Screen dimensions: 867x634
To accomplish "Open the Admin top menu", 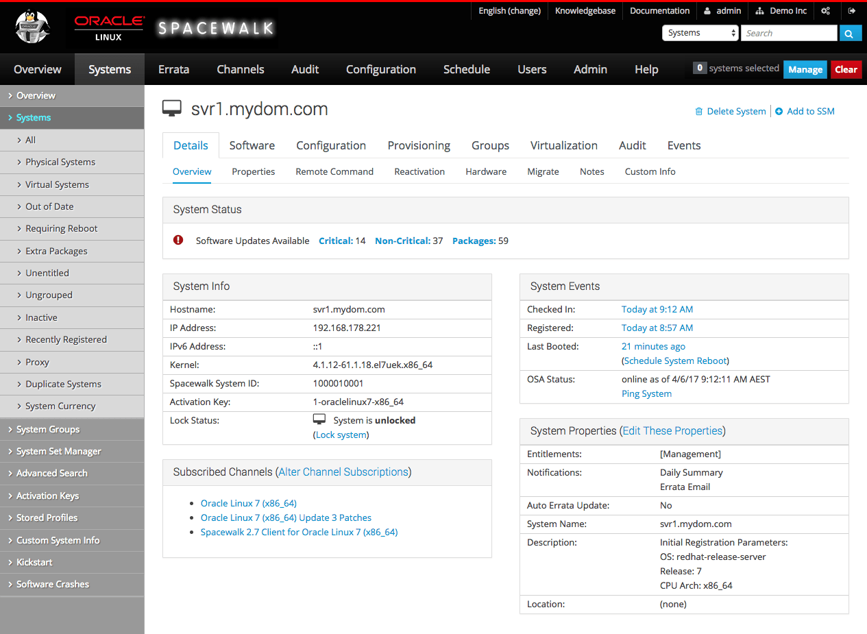I will pos(591,69).
